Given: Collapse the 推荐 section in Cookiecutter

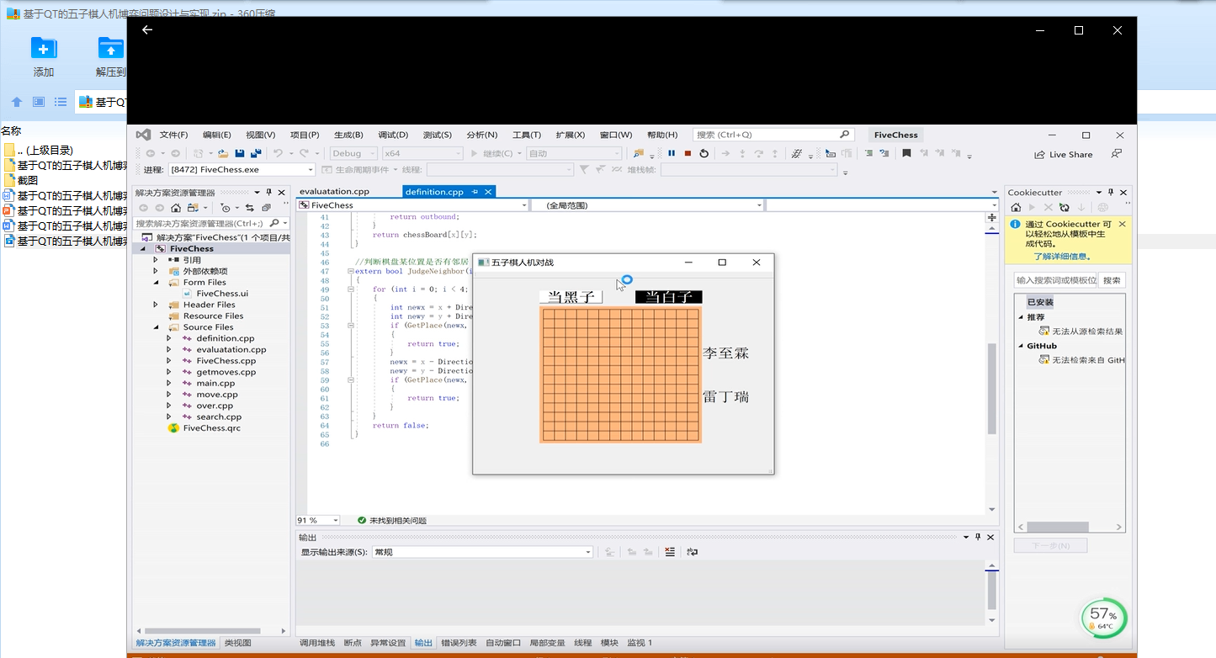Looking at the screenshot, I should click(x=1022, y=317).
